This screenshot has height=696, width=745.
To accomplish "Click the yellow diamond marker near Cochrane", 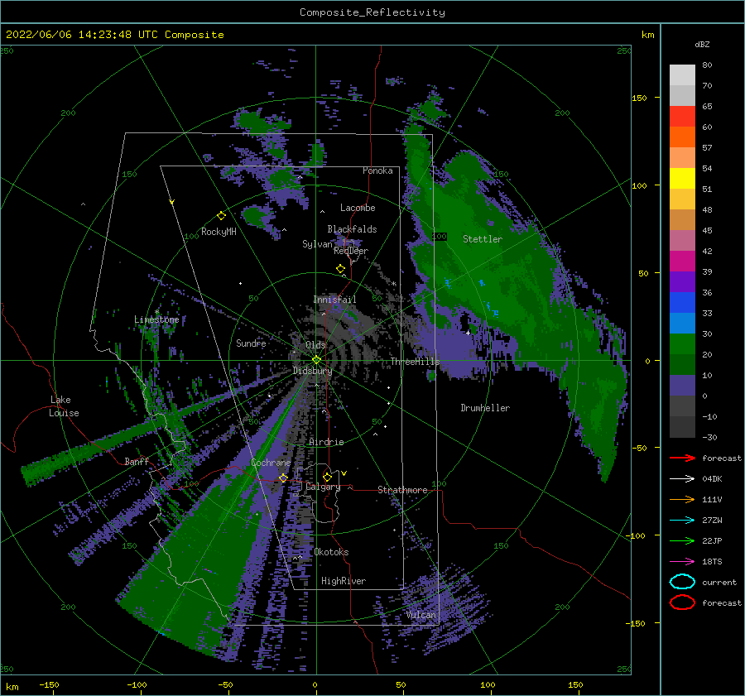I will (x=283, y=478).
